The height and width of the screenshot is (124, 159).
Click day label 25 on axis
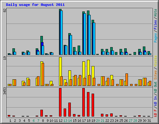(x=121, y=121)
